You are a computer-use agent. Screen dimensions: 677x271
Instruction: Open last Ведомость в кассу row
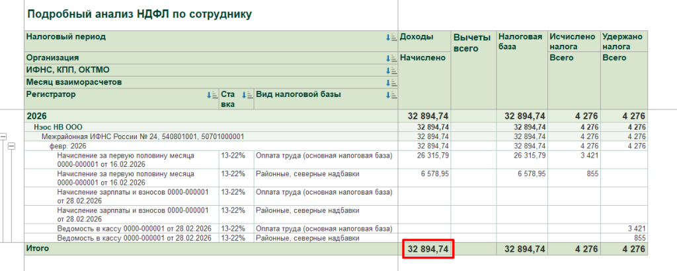click(134, 237)
